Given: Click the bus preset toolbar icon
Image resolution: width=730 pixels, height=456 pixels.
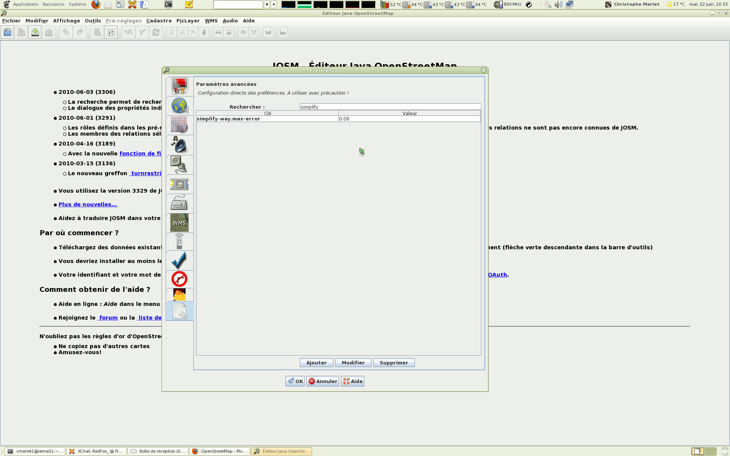Looking at the screenshot, I should 229,32.
